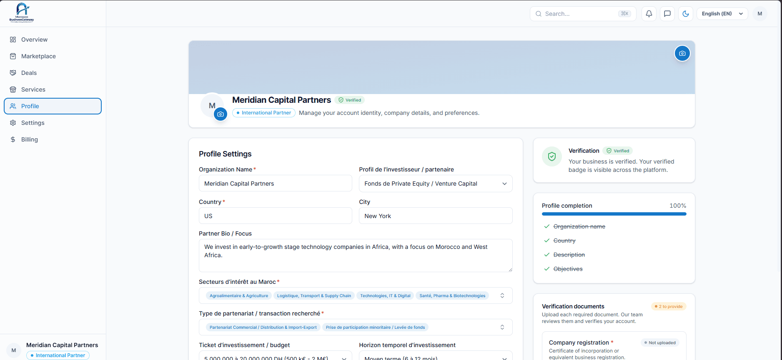
Task: Click Meridian Capital Partners in sidebar footer
Action: pyautogui.click(x=62, y=345)
